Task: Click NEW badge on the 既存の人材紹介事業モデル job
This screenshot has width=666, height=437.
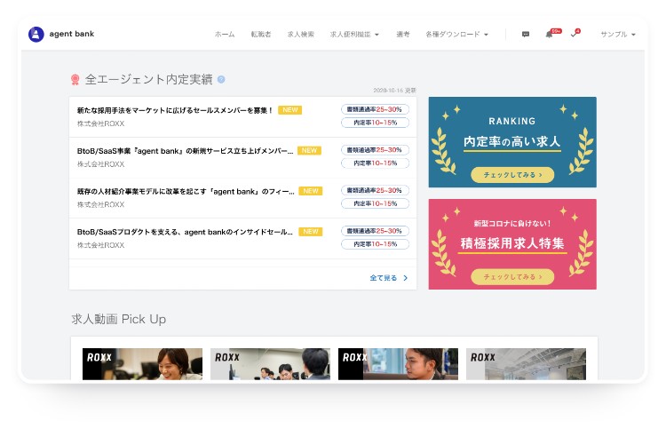Action: pos(311,191)
